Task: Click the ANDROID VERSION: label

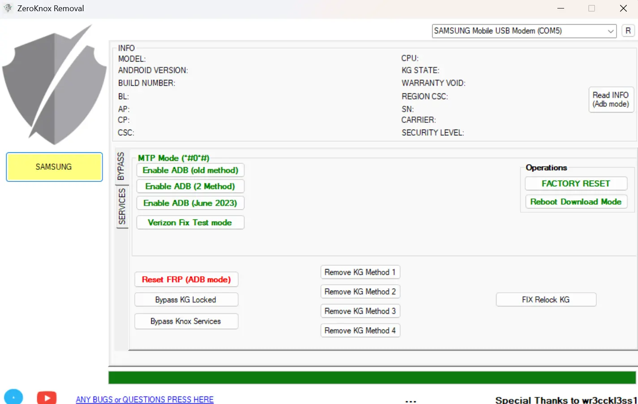Action: (x=153, y=70)
